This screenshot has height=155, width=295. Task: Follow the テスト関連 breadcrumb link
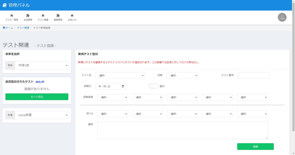(x=23, y=28)
